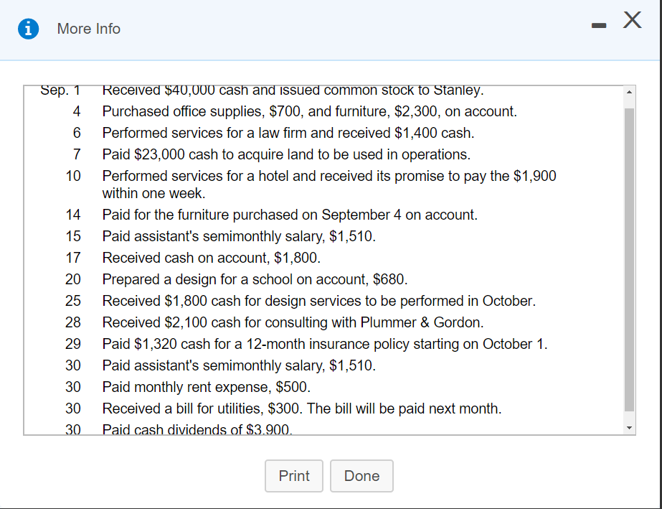Click the blue info icon
Screen dimensions: 662x509
coord(29,29)
